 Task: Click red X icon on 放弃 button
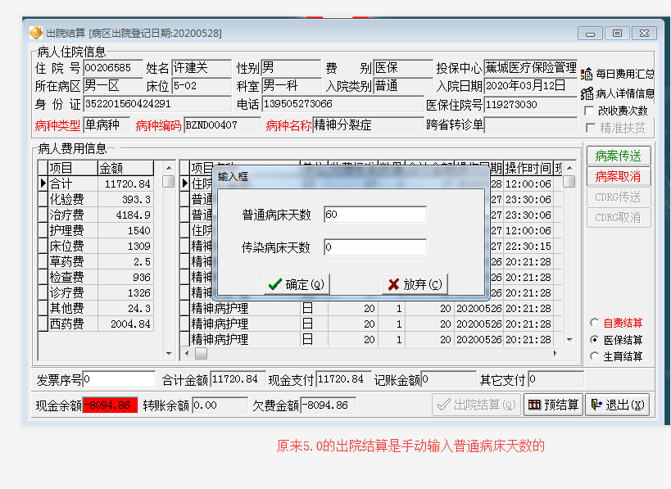(393, 284)
